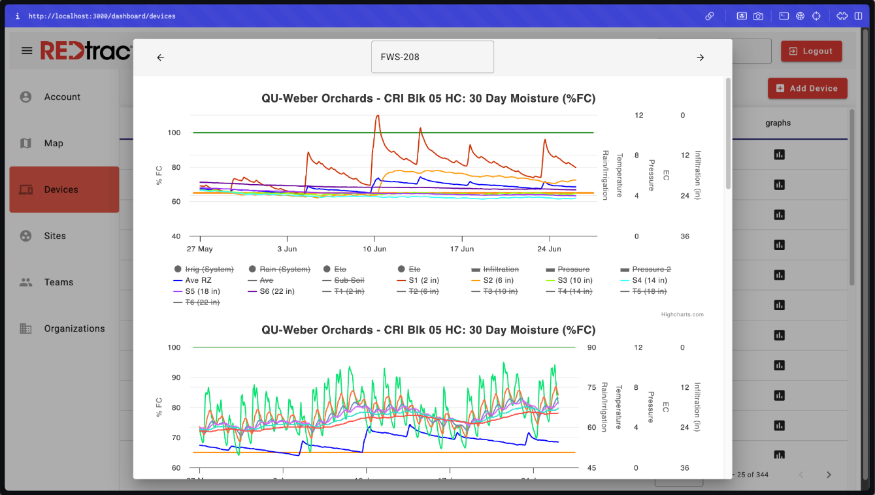This screenshot has width=875, height=495.
Task: Hide the Ave RZ series
Action: point(193,280)
